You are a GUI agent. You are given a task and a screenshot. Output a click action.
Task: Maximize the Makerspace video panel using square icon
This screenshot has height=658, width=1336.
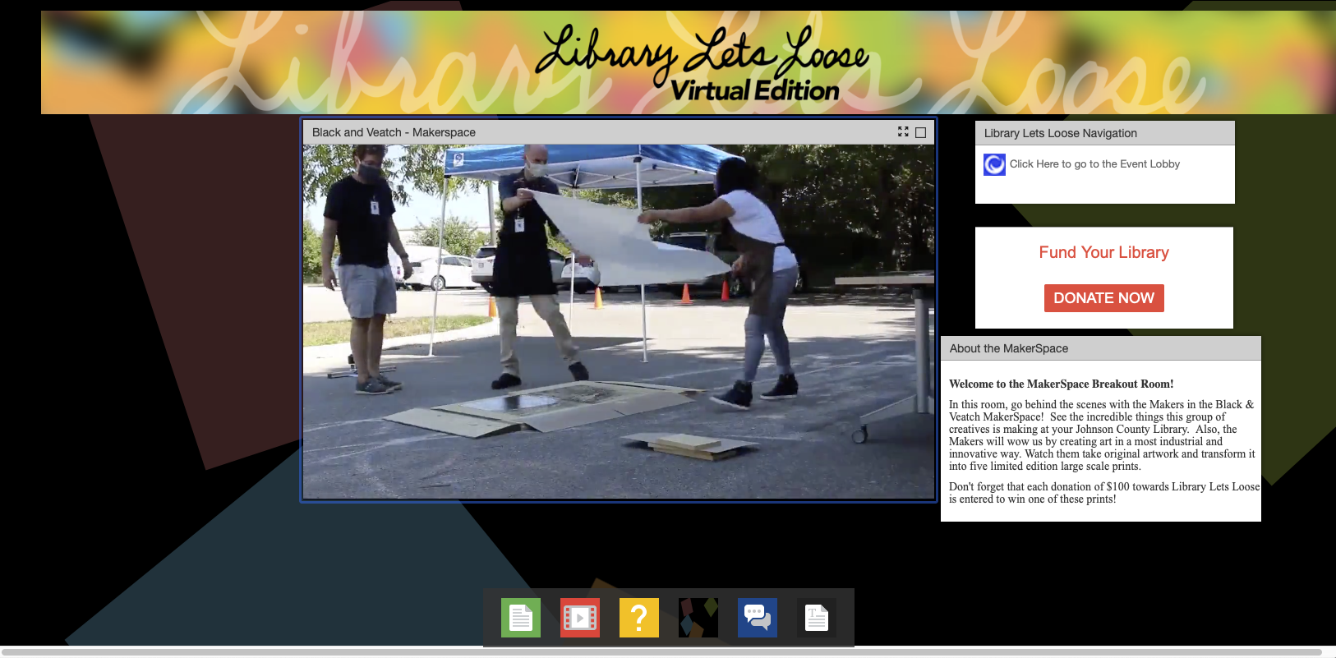click(920, 132)
